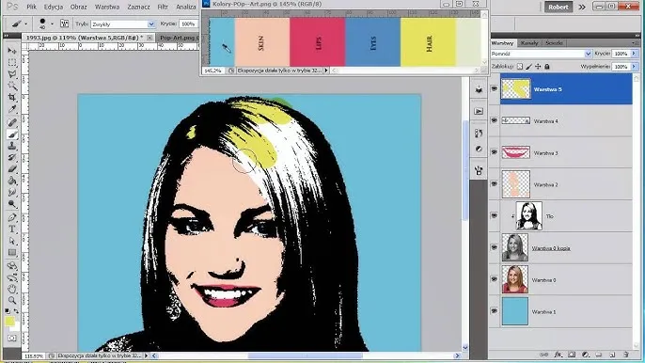
Task: Select the Eraser tool
Action: (12, 169)
